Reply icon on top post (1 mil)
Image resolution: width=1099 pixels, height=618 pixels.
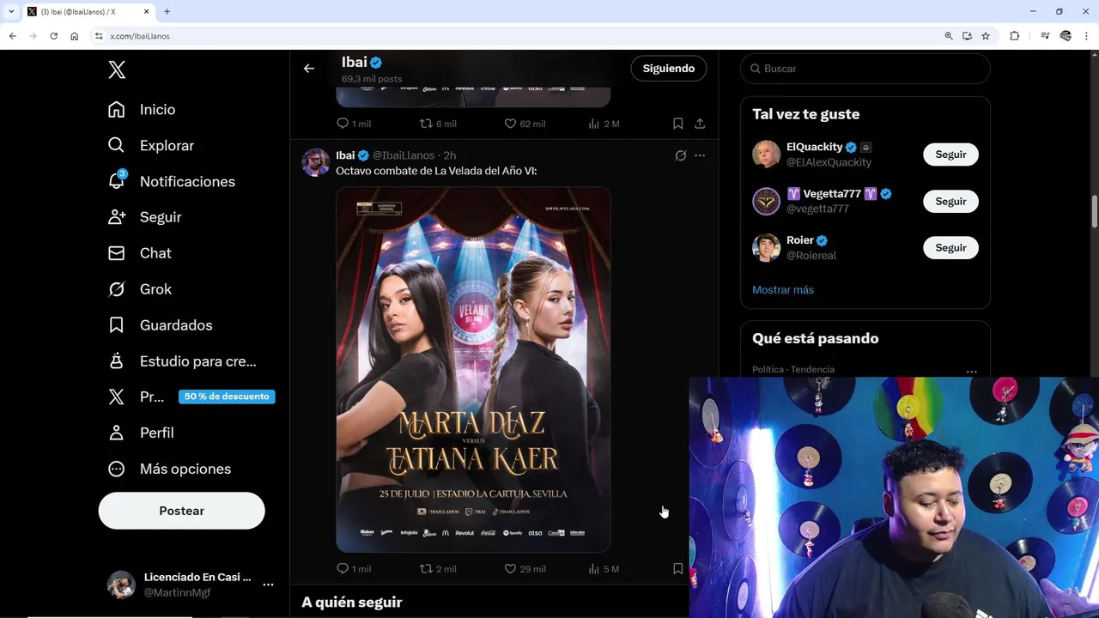tap(343, 124)
